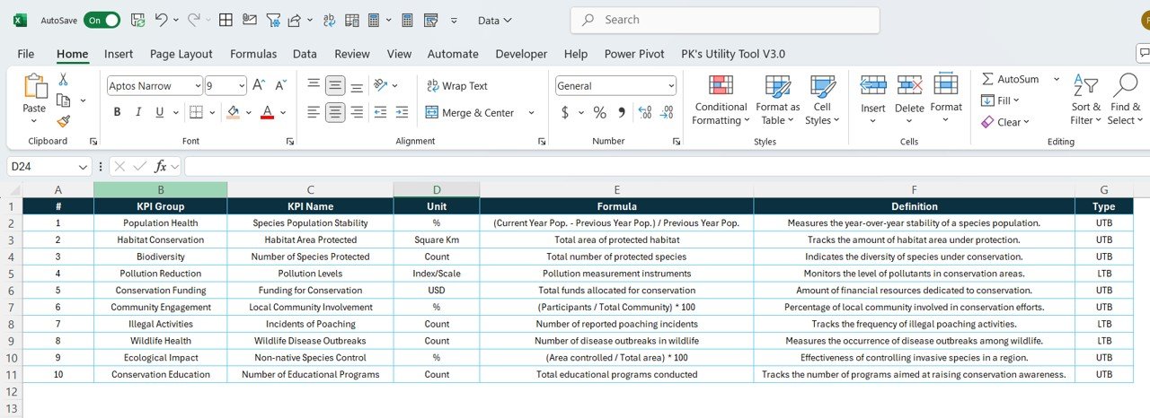Toggle Bold formatting
The image size is (1150, 418).
117,112
